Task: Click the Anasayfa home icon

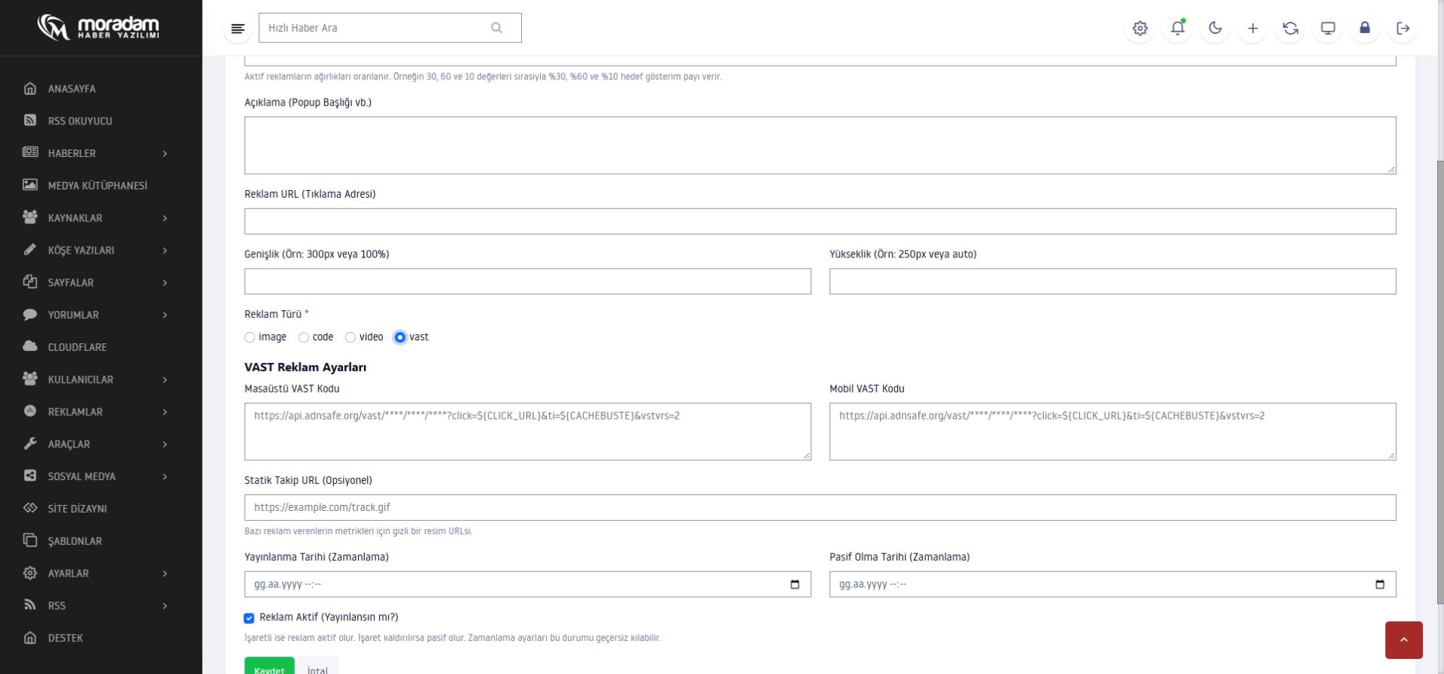Action: pos(30,88)
